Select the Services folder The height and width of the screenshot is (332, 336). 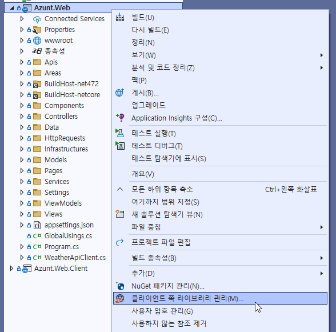pyautogui.click(x=57, y=182)
